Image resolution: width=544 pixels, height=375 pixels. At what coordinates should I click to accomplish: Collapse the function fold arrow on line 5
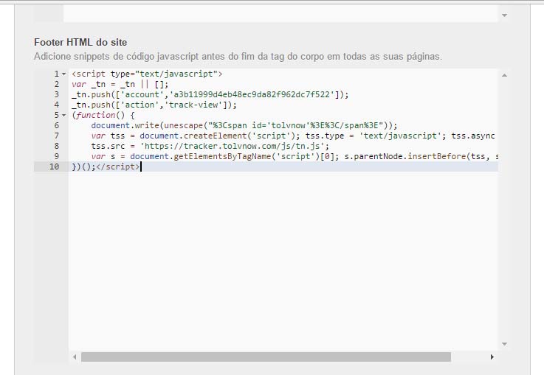(x=63, y=116)
